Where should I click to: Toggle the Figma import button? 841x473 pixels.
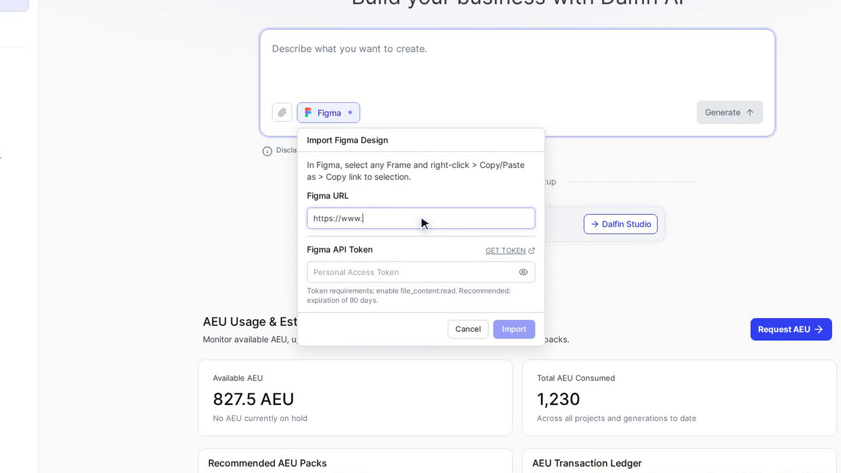click(329, 113)
